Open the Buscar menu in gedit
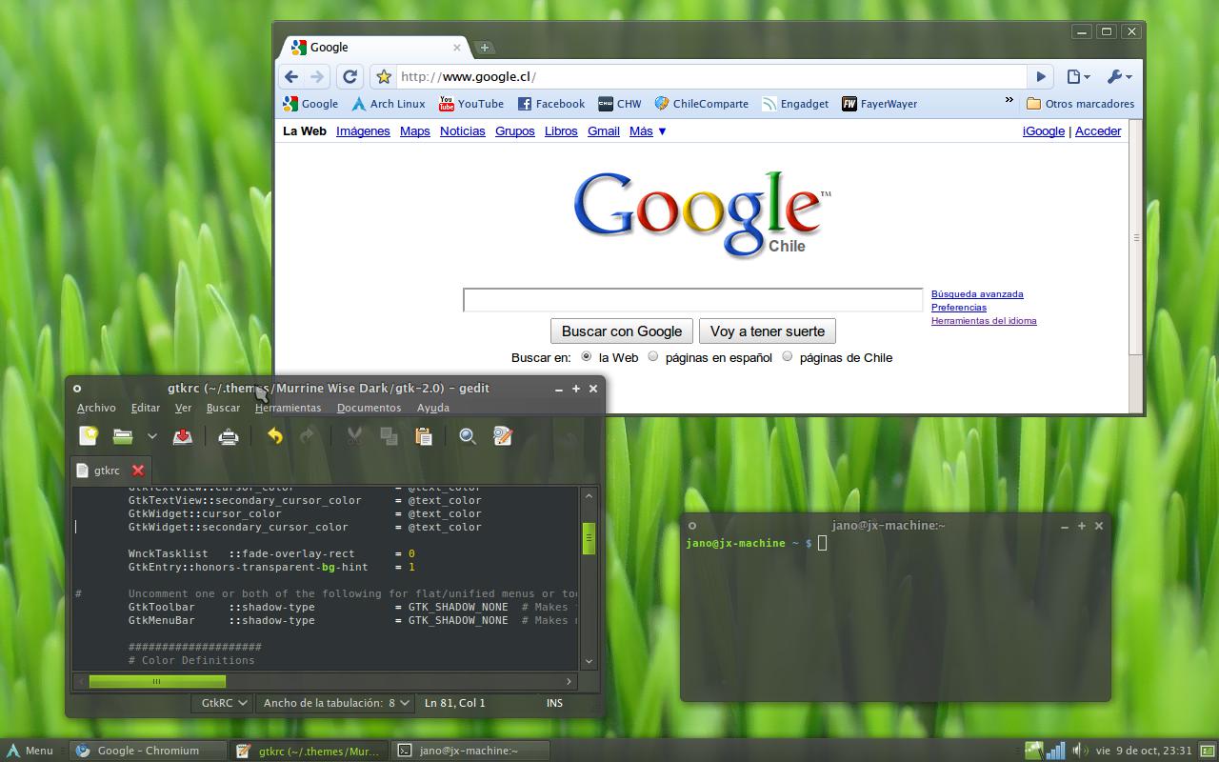Viewport: 1219px width, 762px height. tap(223, 408)
